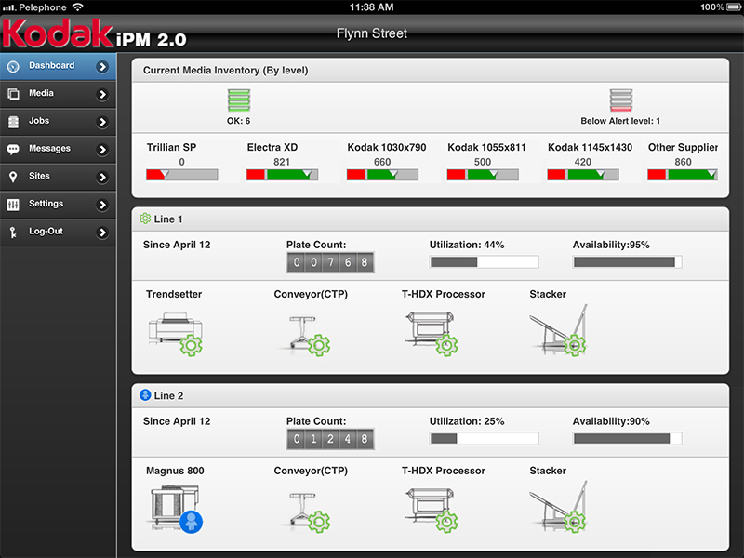Click the Jobs stack icon
The height and width of the screenshot is (558, 744).
[13, 122]
